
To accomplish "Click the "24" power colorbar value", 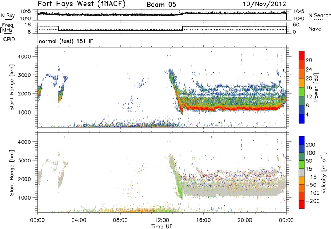I will coord(309,69).
